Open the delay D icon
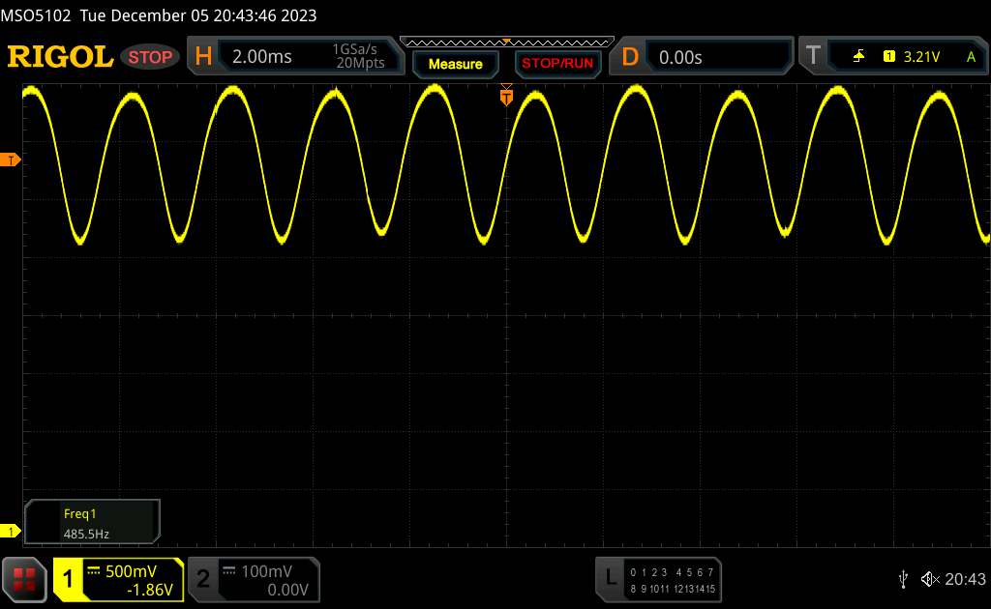Image resolution: width=991 pixels, height=609 pixels. point(629,57)
